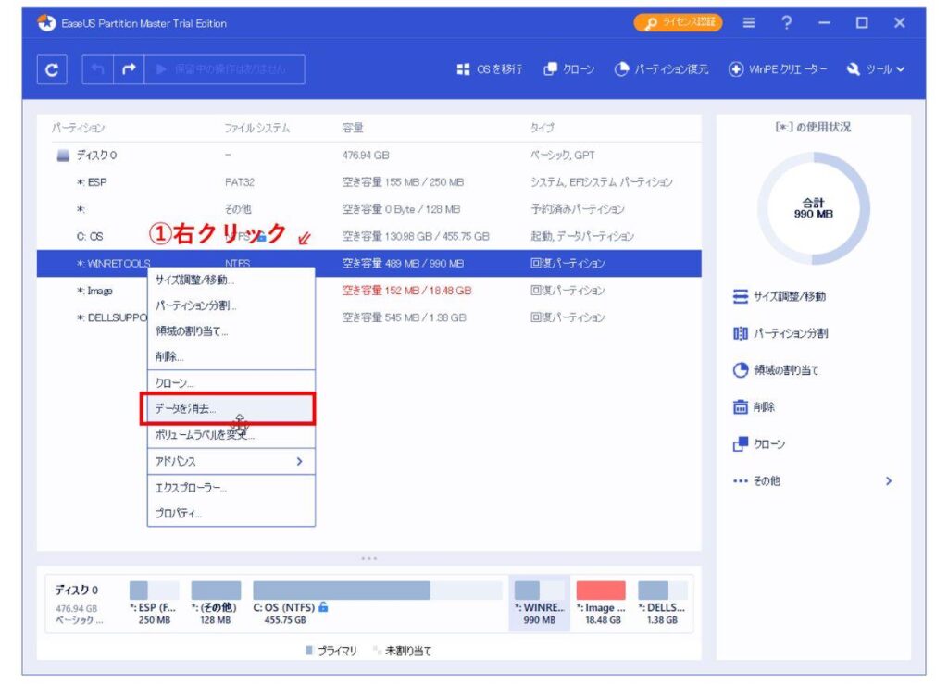Click パーティション分割 in right sidebar
Screen dimensions: 948x697
[780, 333]
